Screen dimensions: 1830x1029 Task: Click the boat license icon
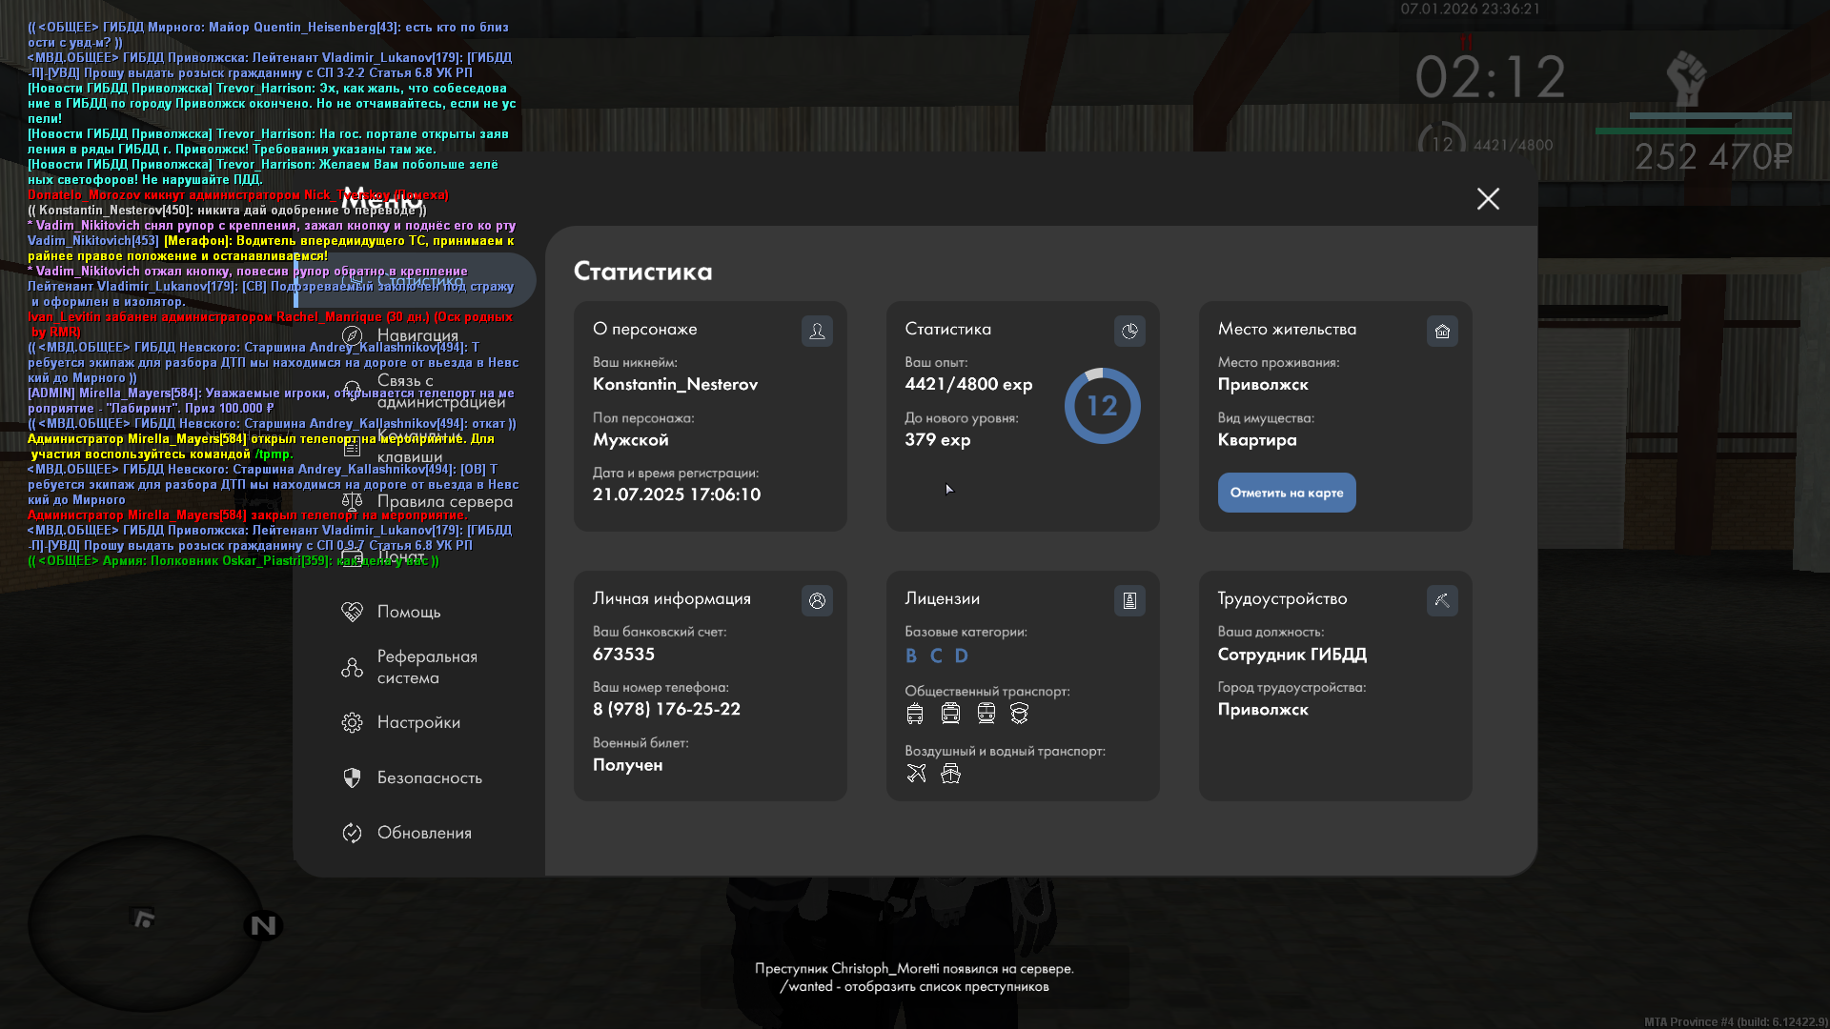(x=950, y=773)
